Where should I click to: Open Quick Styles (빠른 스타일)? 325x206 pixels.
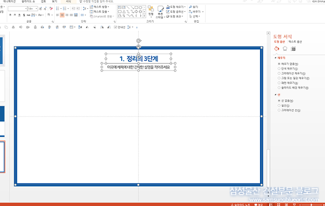(160, 12)
